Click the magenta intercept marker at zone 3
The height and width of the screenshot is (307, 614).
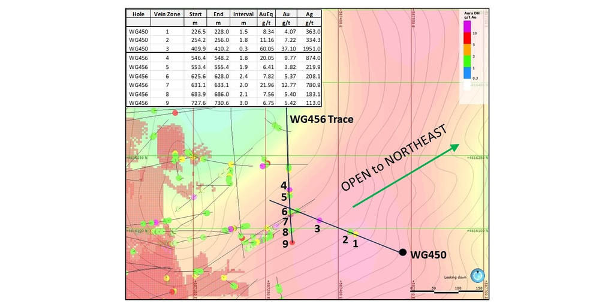320,221
